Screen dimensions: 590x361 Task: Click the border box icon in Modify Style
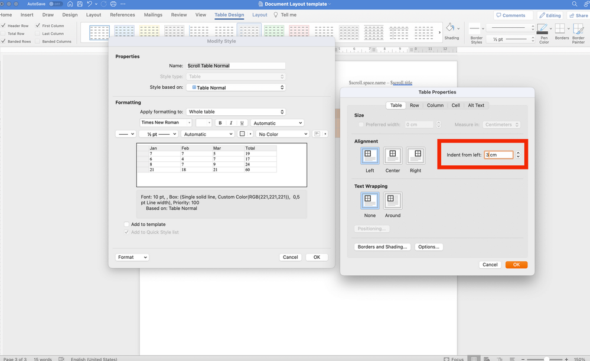tap(242, 134)
